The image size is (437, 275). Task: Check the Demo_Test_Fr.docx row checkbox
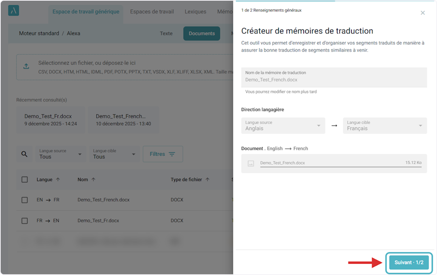25,221
